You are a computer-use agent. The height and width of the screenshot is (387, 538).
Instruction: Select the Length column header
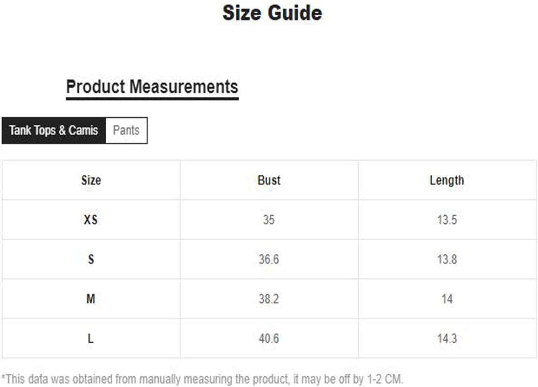pos(447,180)
